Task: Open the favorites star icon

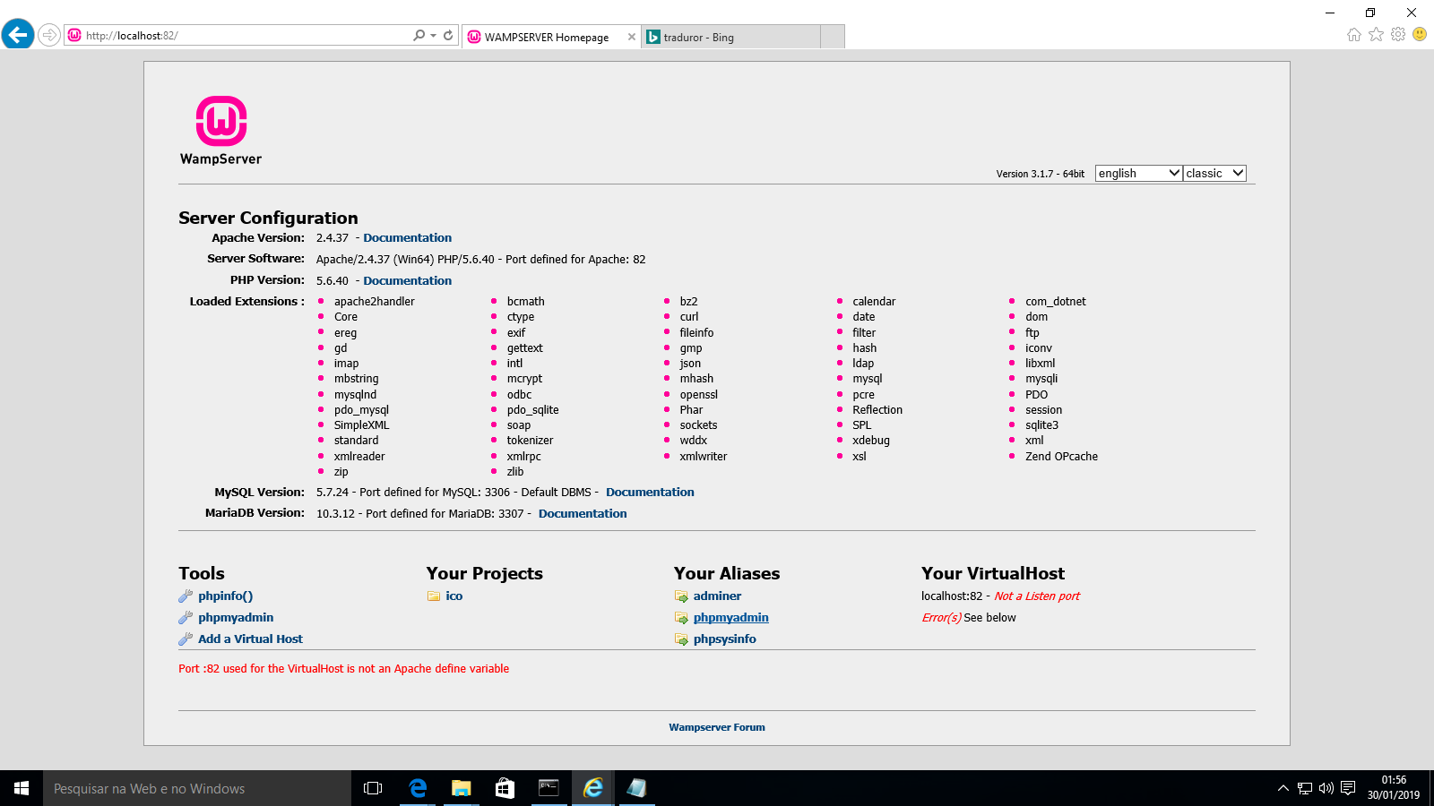Action: click(x=1376, y=35)
